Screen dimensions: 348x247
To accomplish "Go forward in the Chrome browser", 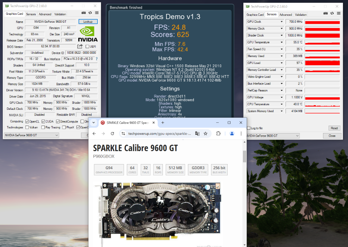I will [x=103, y=133].
